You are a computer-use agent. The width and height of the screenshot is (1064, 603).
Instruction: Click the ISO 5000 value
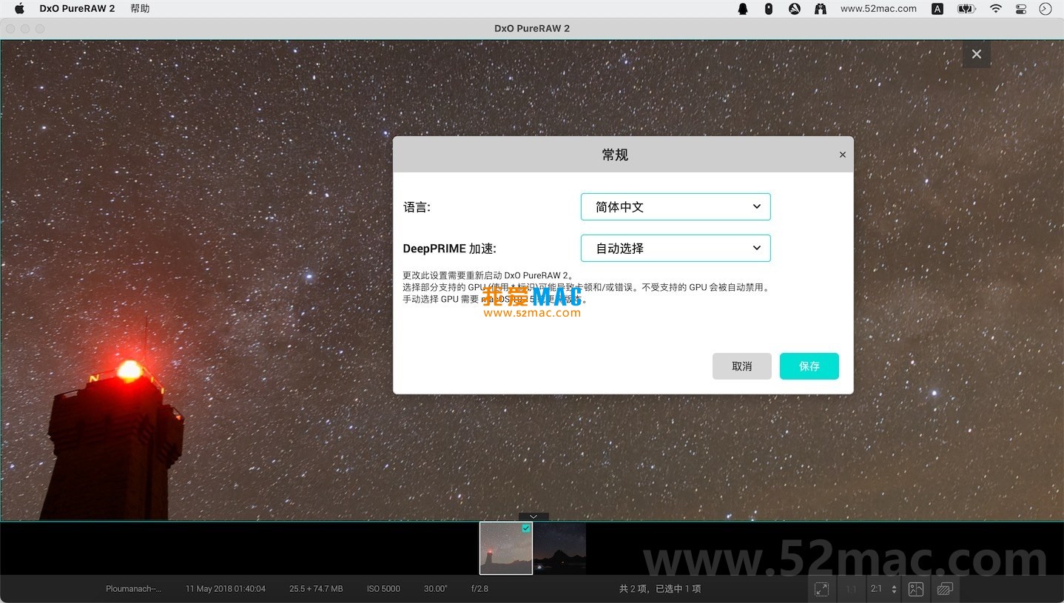point(383,589)
